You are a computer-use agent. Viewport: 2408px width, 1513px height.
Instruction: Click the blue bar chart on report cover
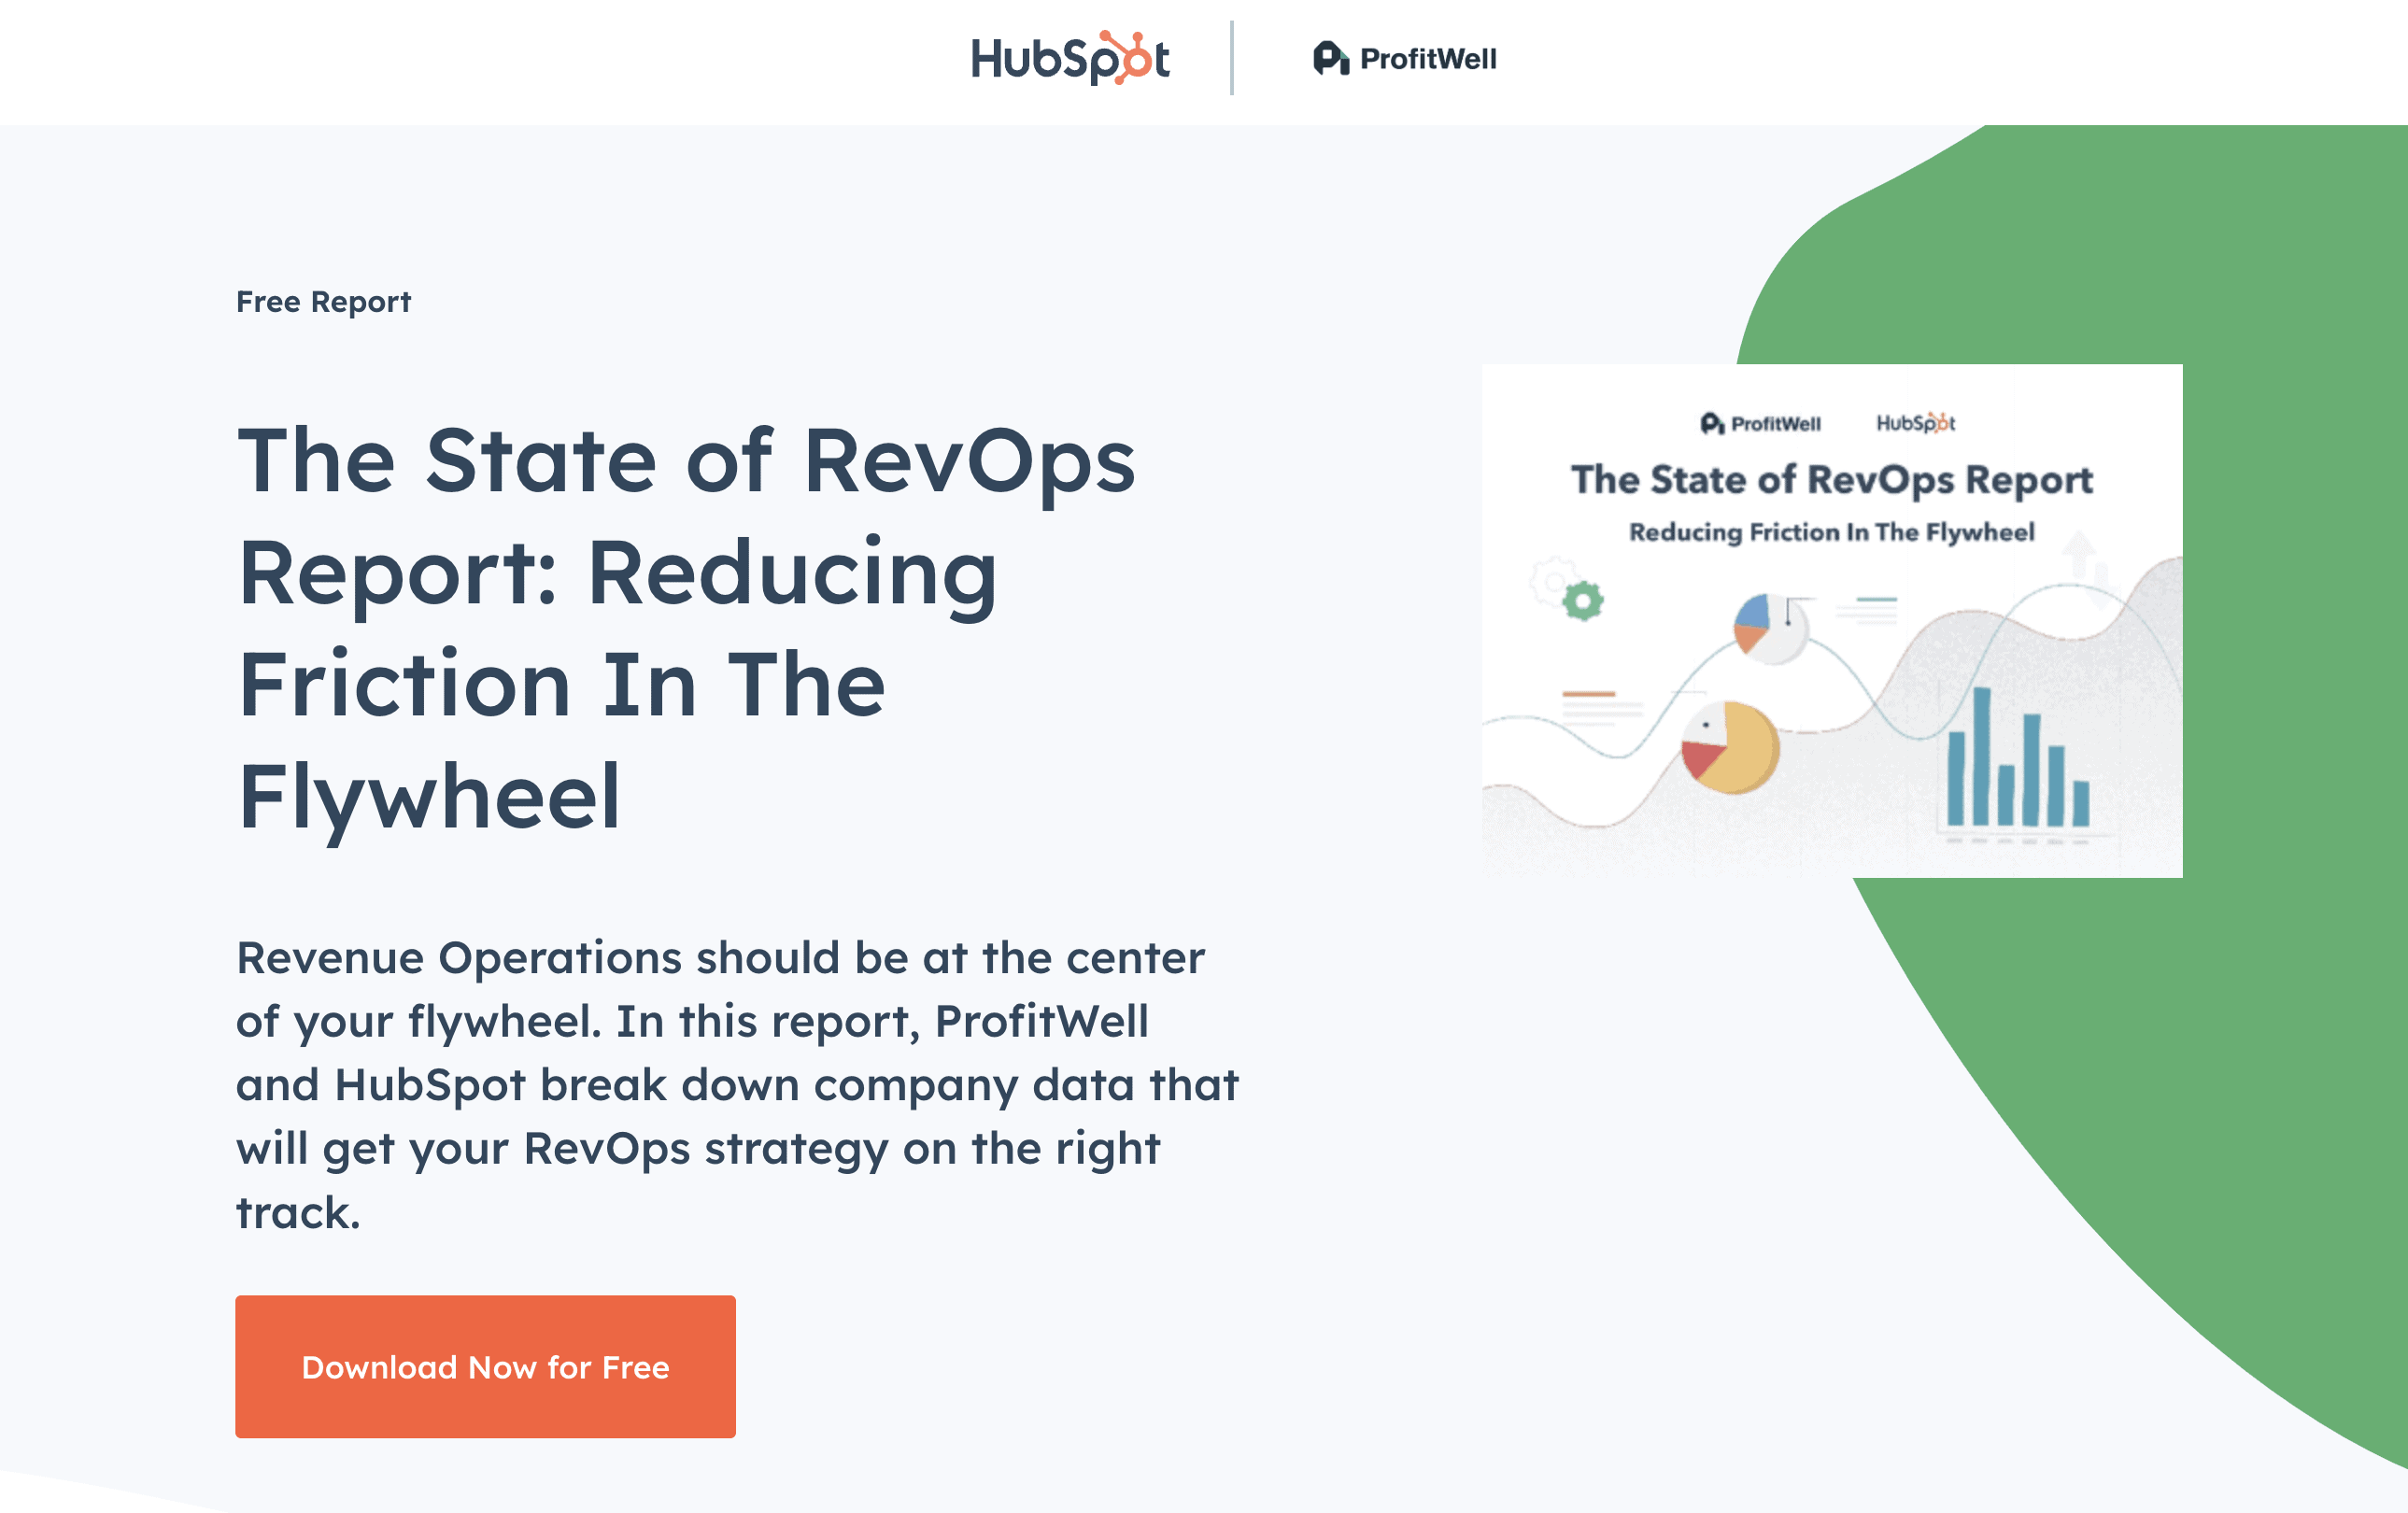2018,757
